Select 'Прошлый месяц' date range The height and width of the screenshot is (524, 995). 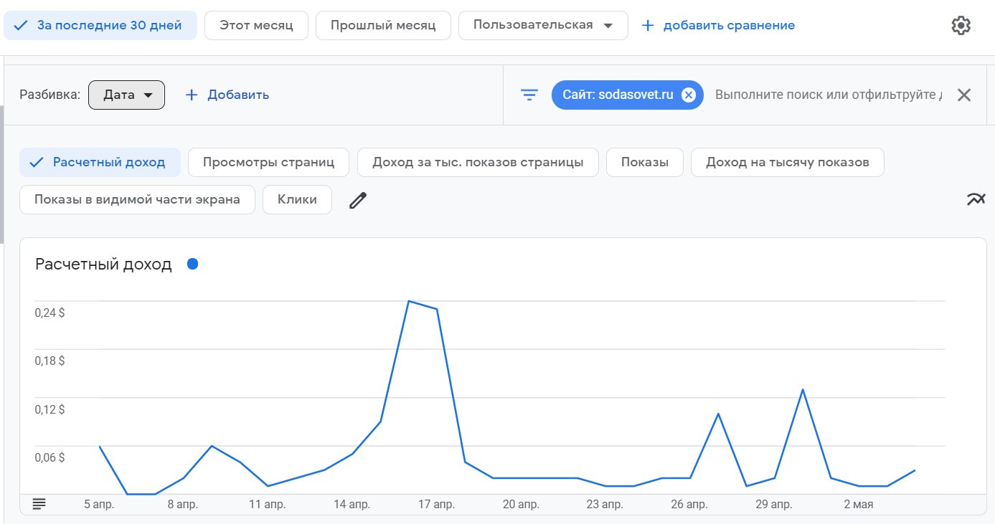click(383, 25)
